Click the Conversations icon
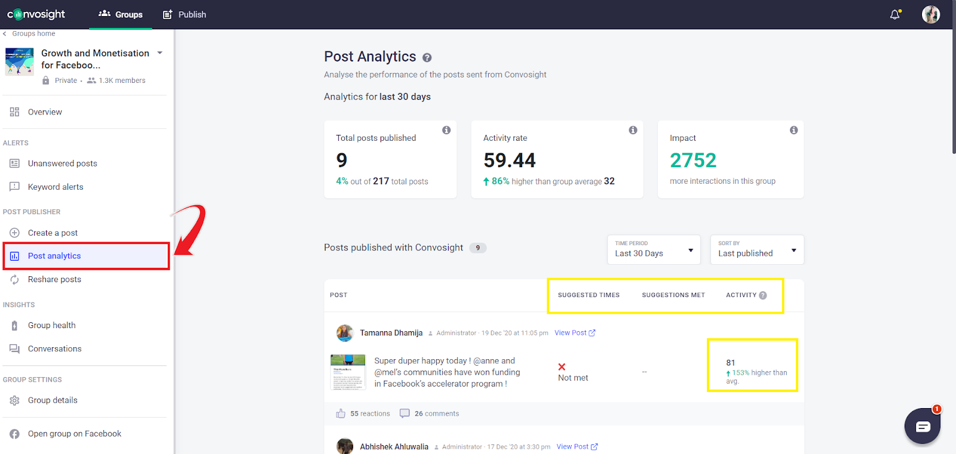This screenshot has height=454, width=956. point(14,348)
